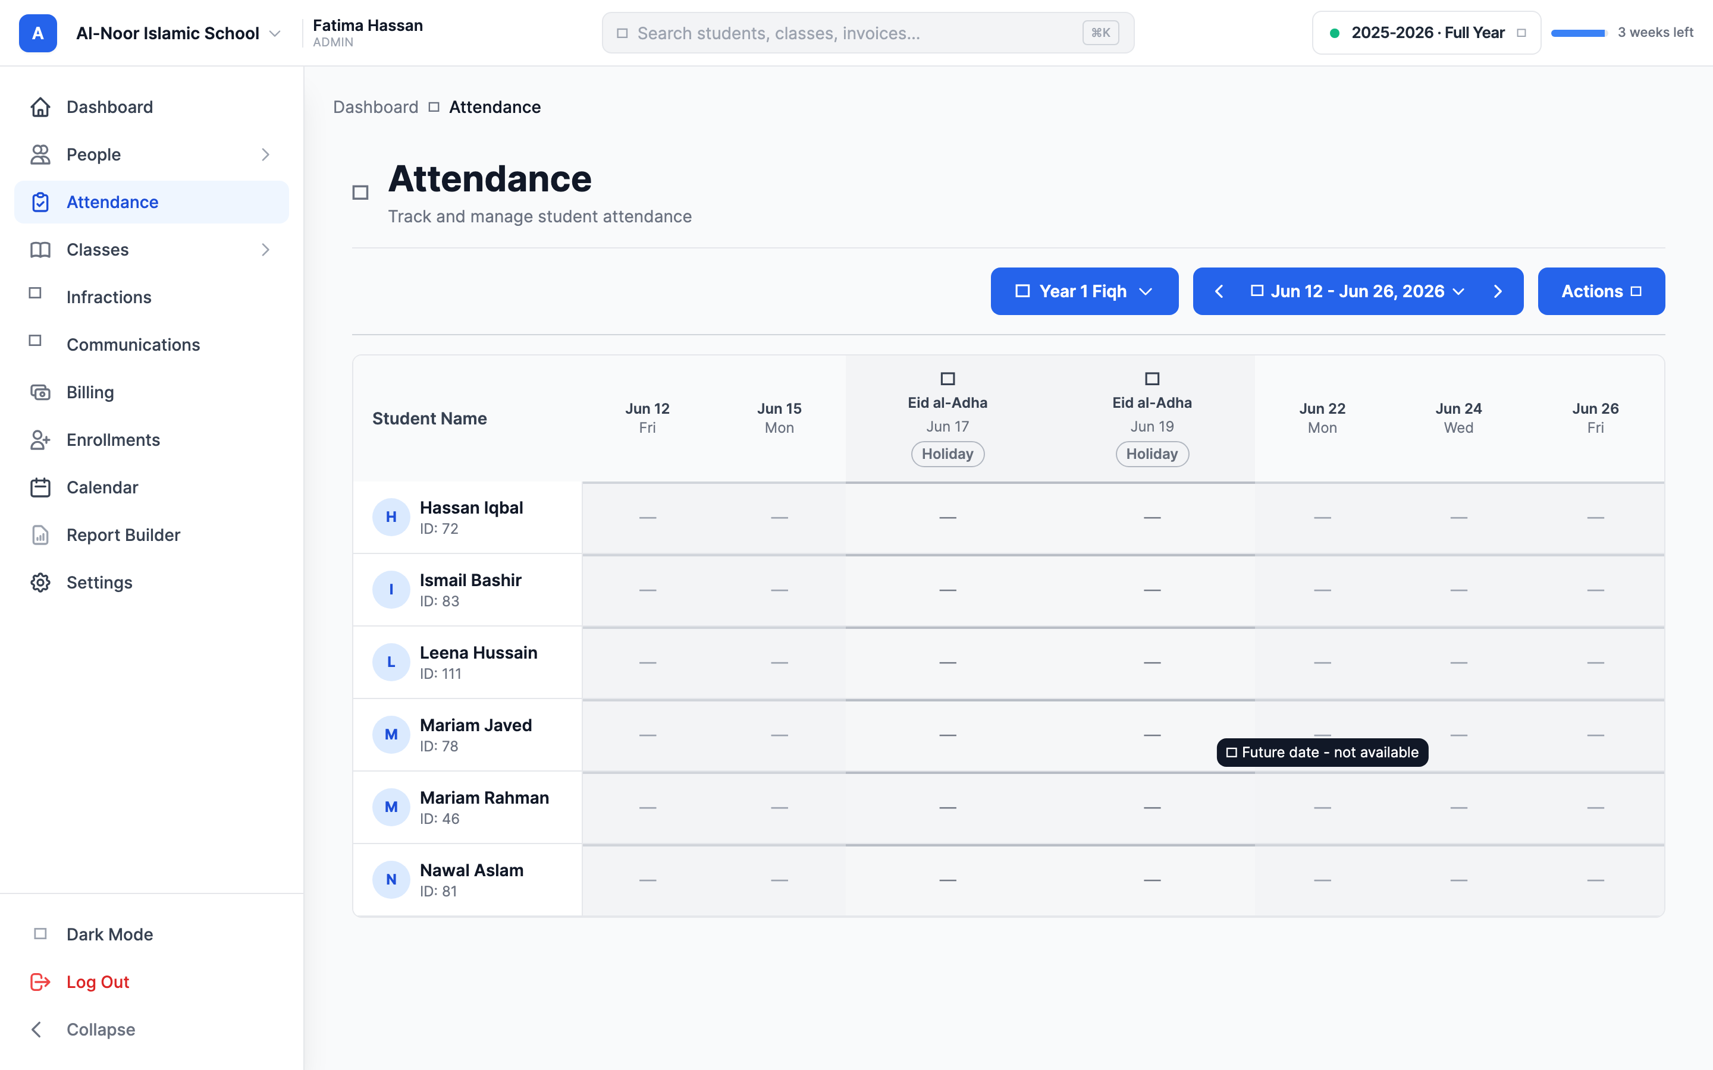Click the Report Builder document icon

tap(40, 535)
